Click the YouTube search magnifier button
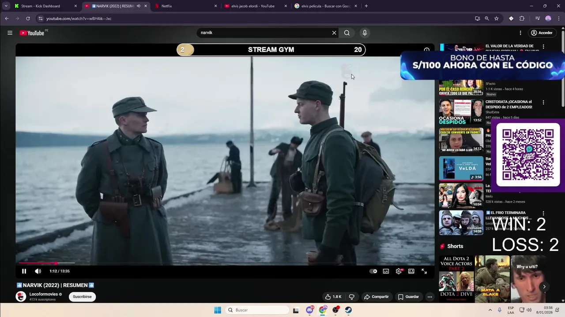 pos(347,33)
